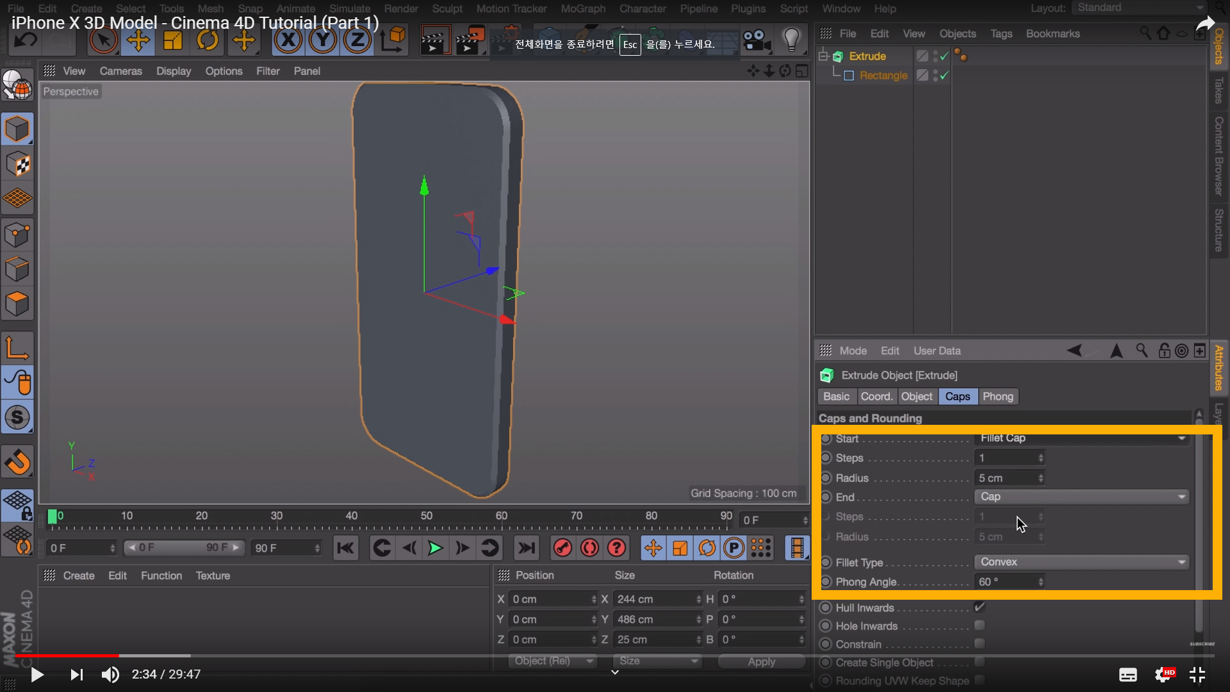Toggle Extrude object enable checkmark
The image size is (1230, 692).
tap(944, 56)
